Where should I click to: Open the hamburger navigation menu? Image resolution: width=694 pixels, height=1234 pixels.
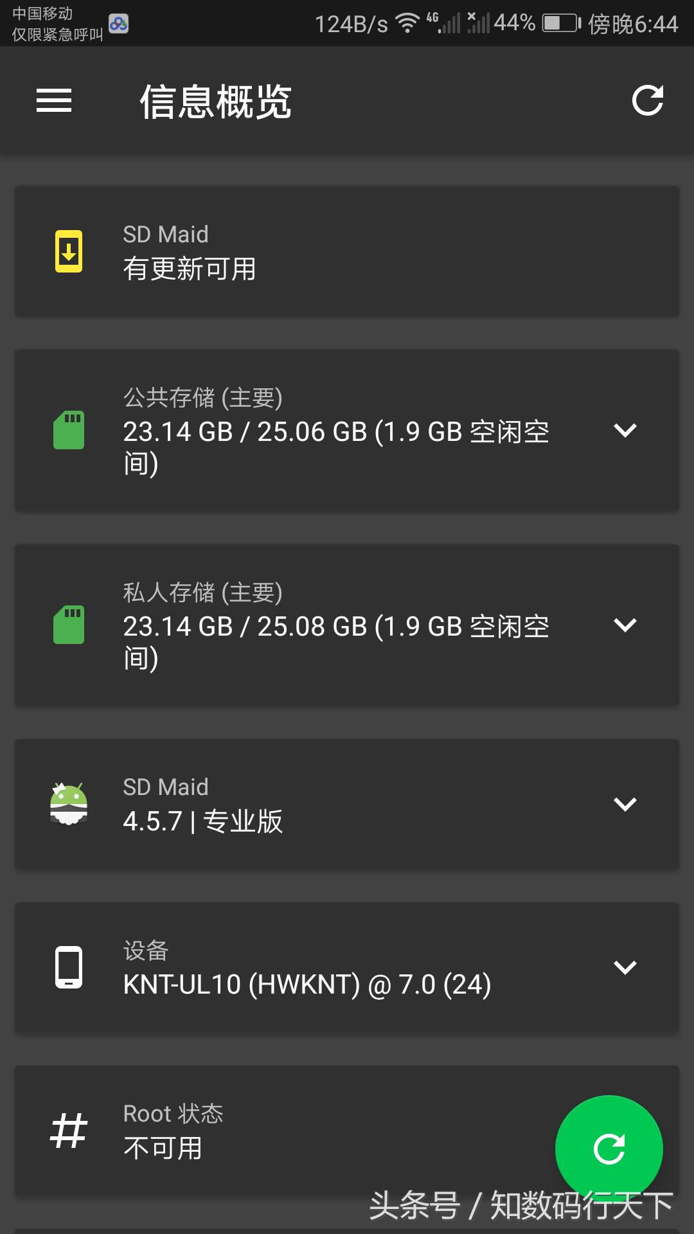(54, 100)
